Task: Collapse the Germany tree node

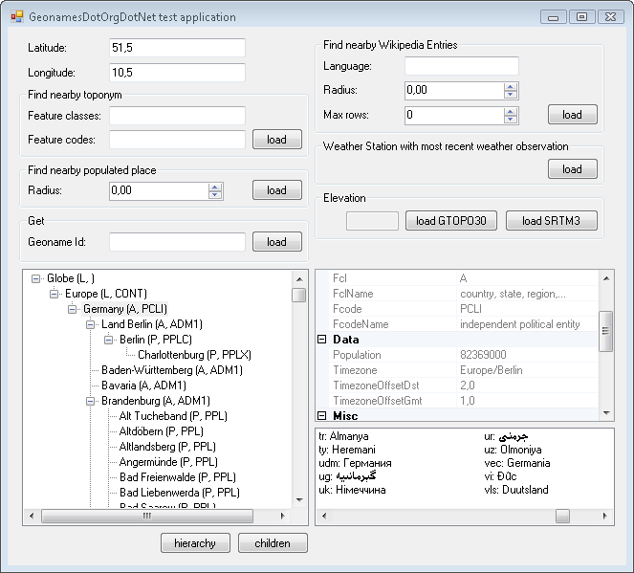Action: [73, 309]
